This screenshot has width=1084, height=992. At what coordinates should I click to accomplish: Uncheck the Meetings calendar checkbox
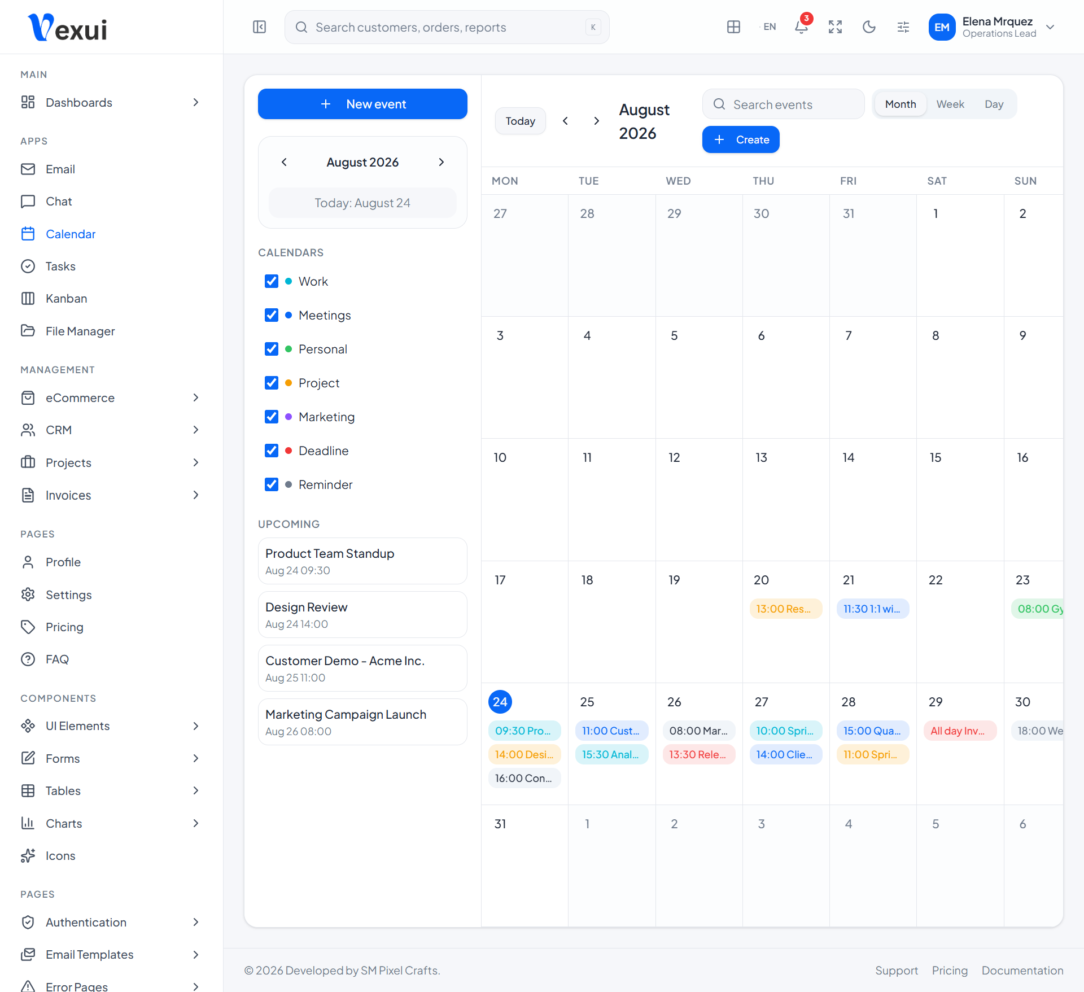(272, 315)
